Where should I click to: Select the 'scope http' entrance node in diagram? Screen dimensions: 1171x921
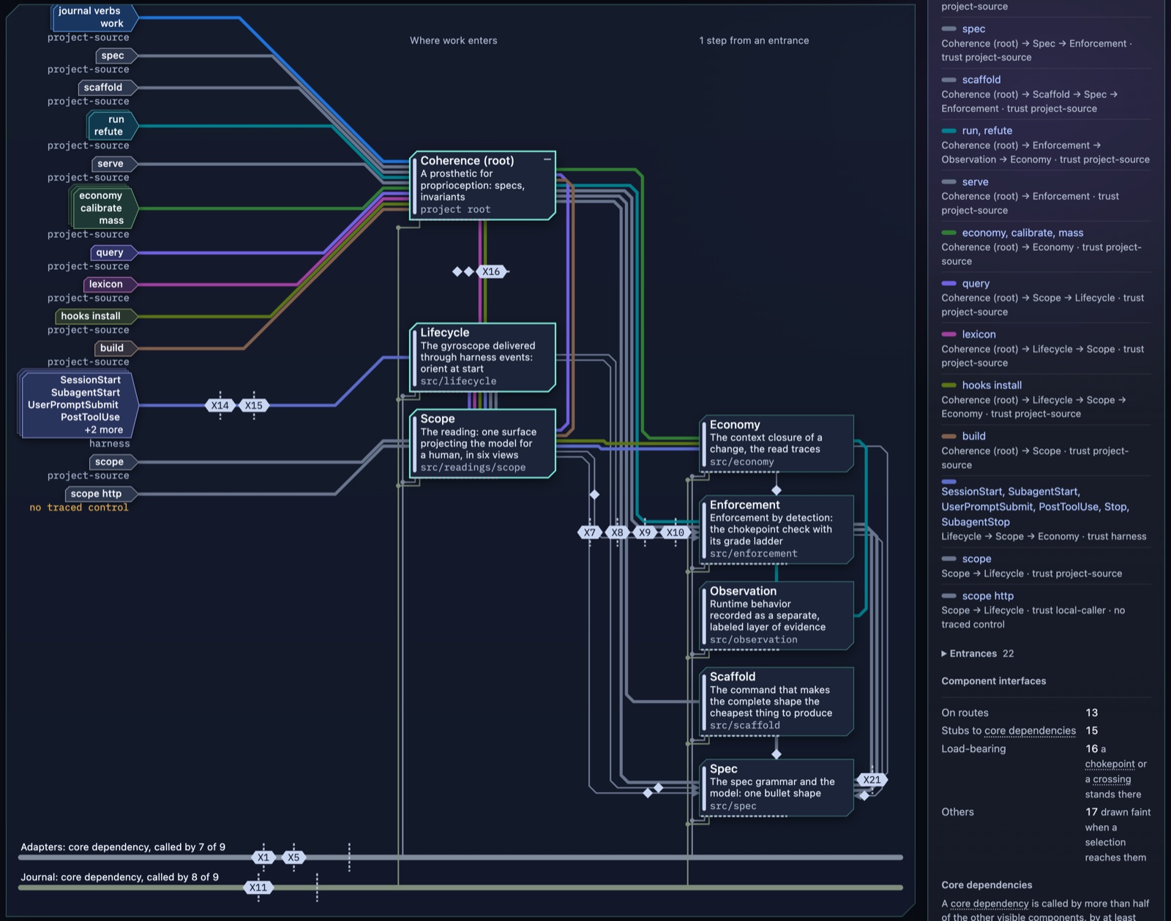pos(101,494)
